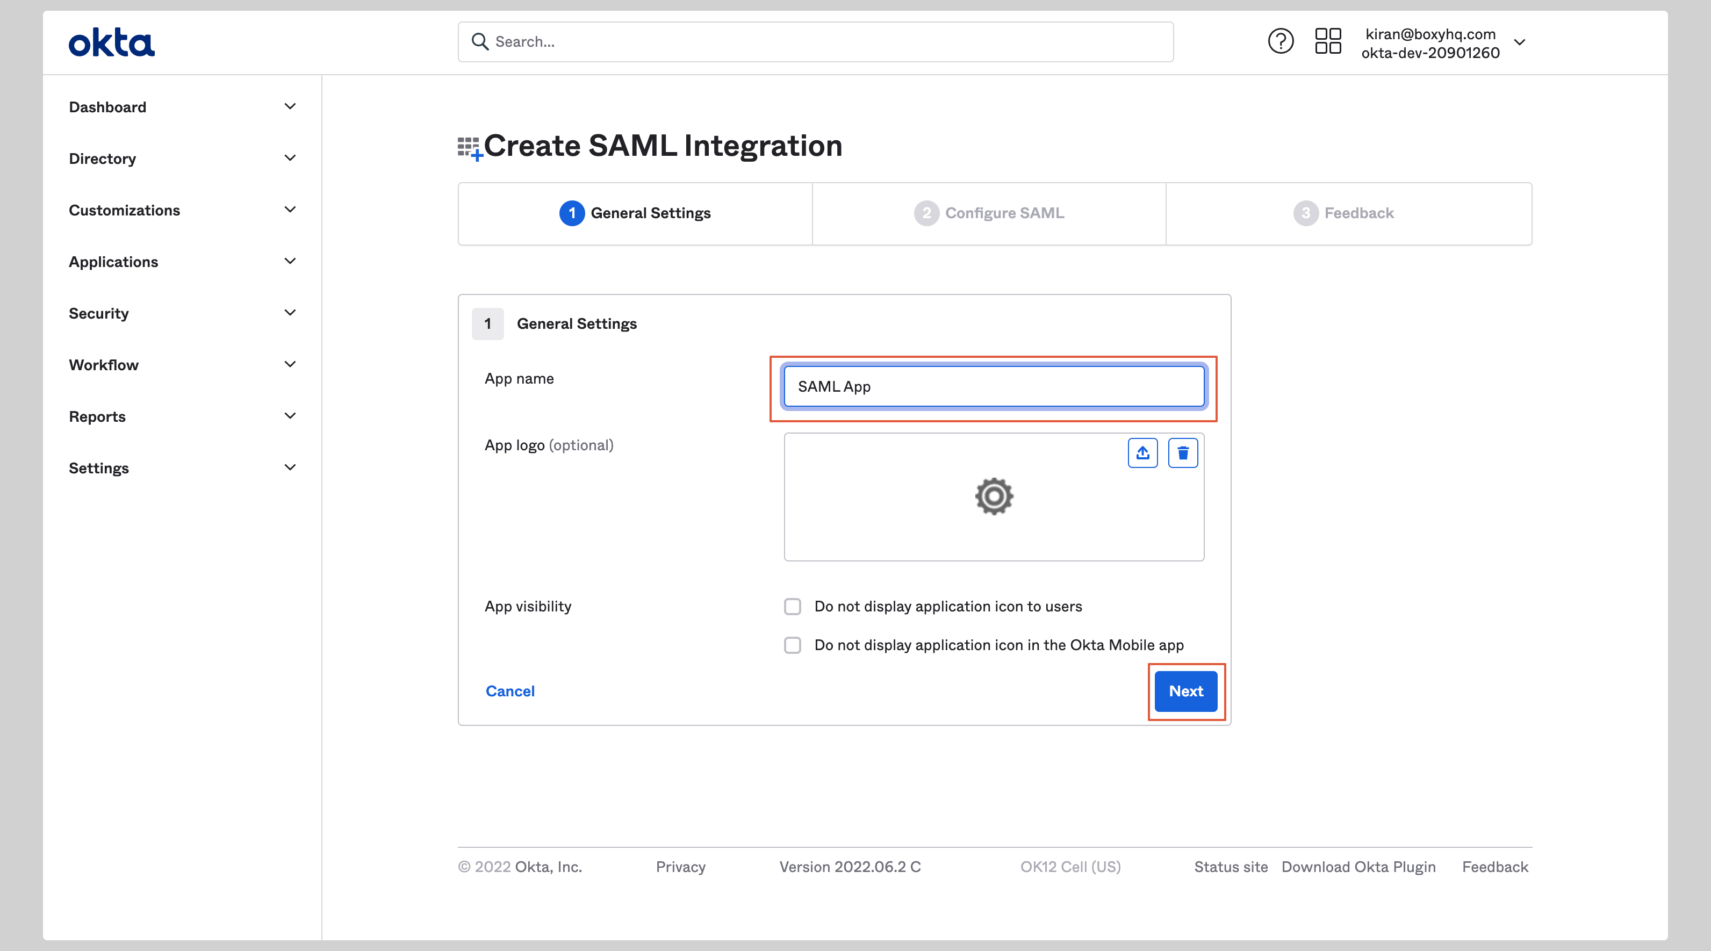Viewport: 1711px width, 951px height.
Task: Click the delete logo trash icon
Action: (x=1184, y=452)
